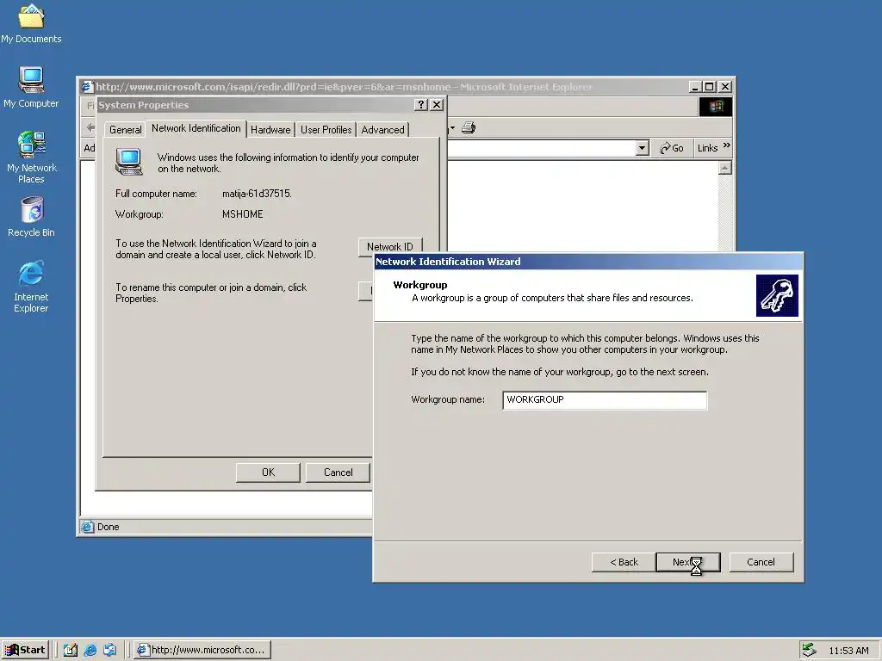Click the Print icon in Internet Explorer

point(469,128)
